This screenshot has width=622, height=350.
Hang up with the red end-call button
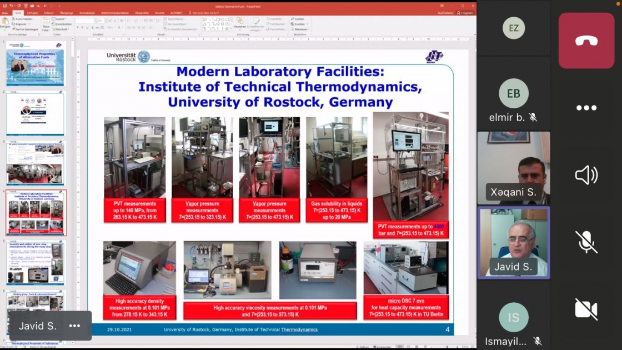[586, 41]
